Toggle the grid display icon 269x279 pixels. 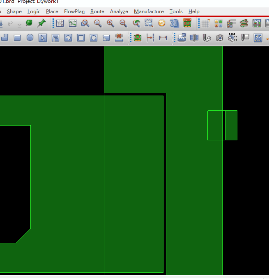[x=206, y=23]
